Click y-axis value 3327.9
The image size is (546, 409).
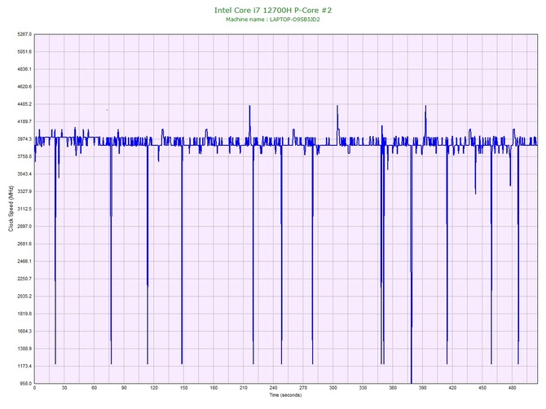[24, 191]
